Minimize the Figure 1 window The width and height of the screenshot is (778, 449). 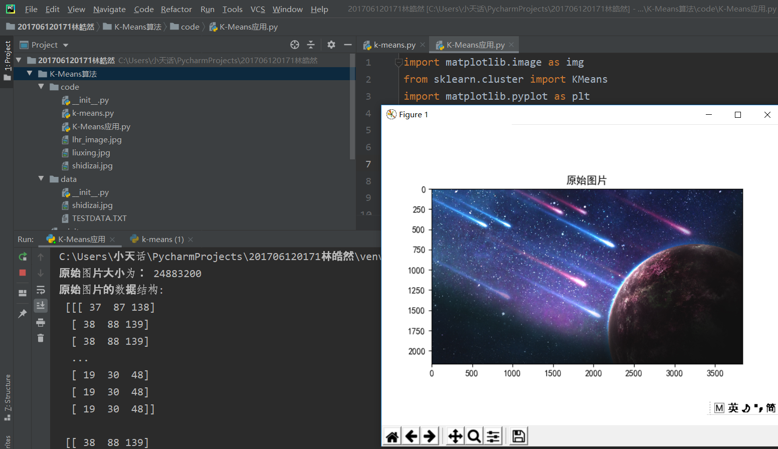pos(709,115)
